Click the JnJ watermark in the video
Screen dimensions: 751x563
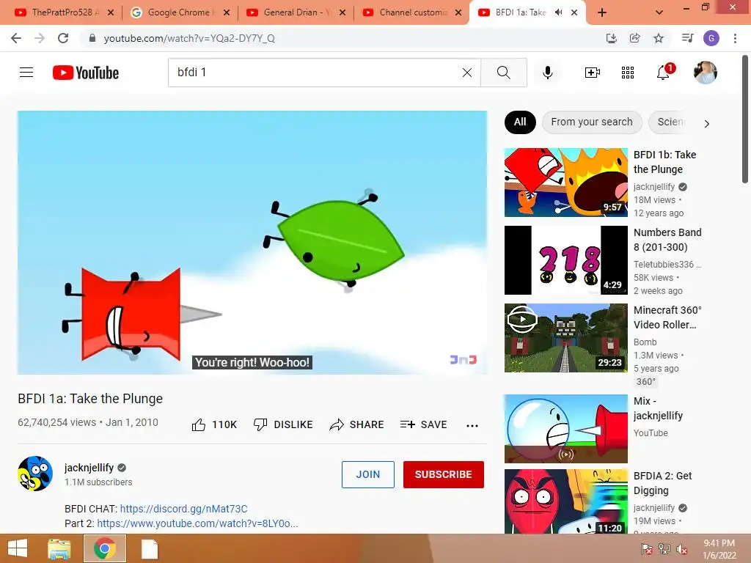point(464,359)
